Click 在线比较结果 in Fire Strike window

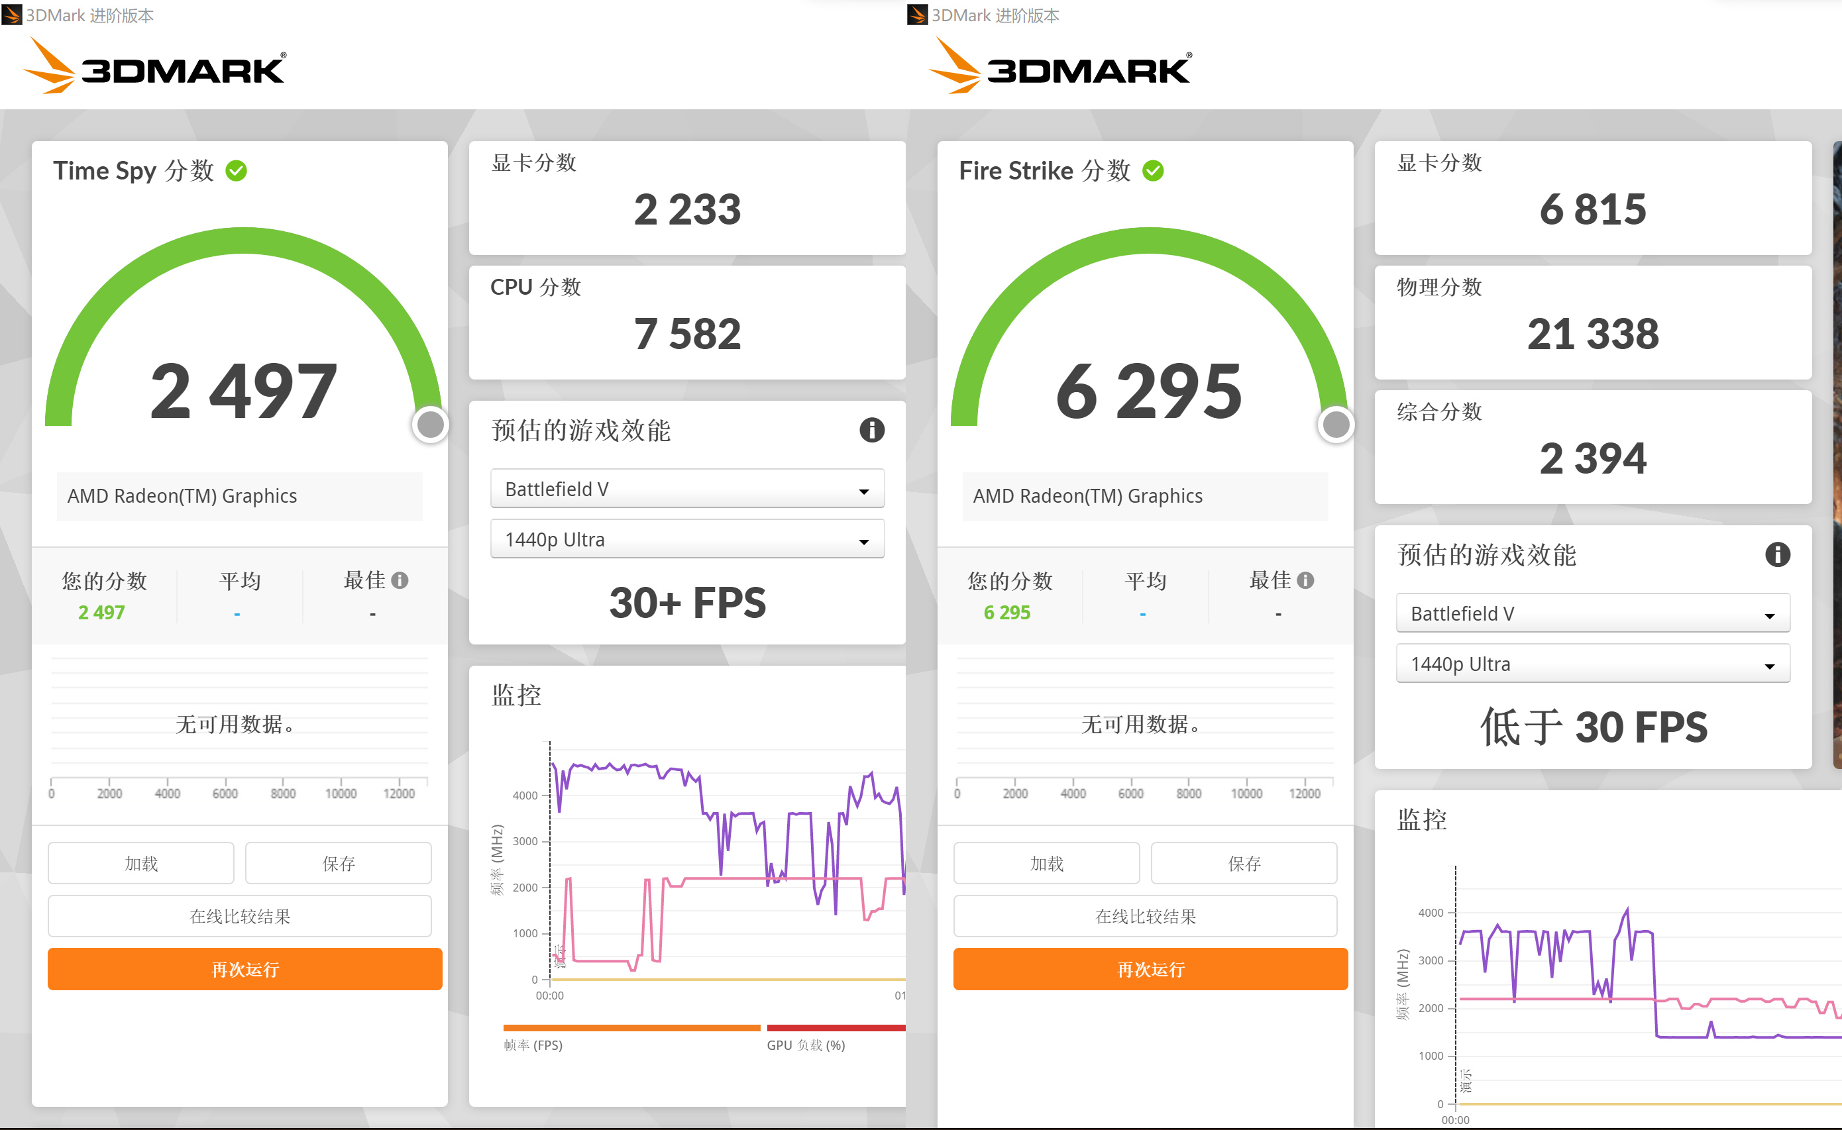click(1145, 916)
